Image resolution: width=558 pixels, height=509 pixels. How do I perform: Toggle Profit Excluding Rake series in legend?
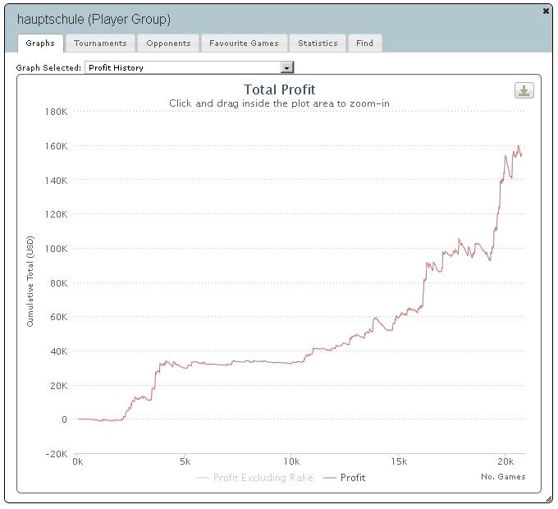263,478
